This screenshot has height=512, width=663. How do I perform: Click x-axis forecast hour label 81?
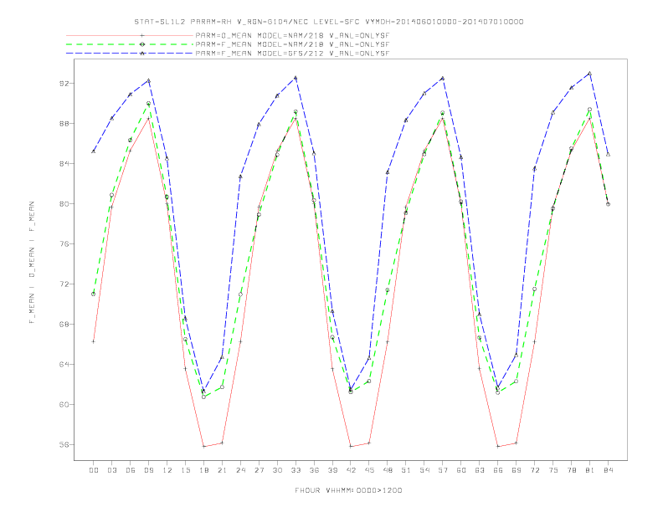(590, 470)
